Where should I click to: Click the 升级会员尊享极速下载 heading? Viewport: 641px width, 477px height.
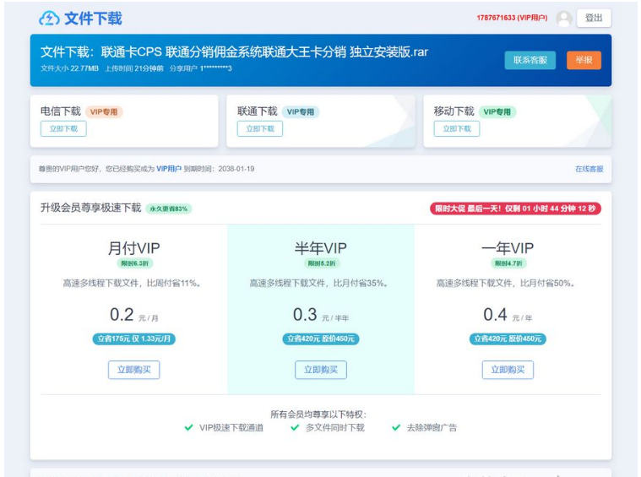[x=90, y=208]
